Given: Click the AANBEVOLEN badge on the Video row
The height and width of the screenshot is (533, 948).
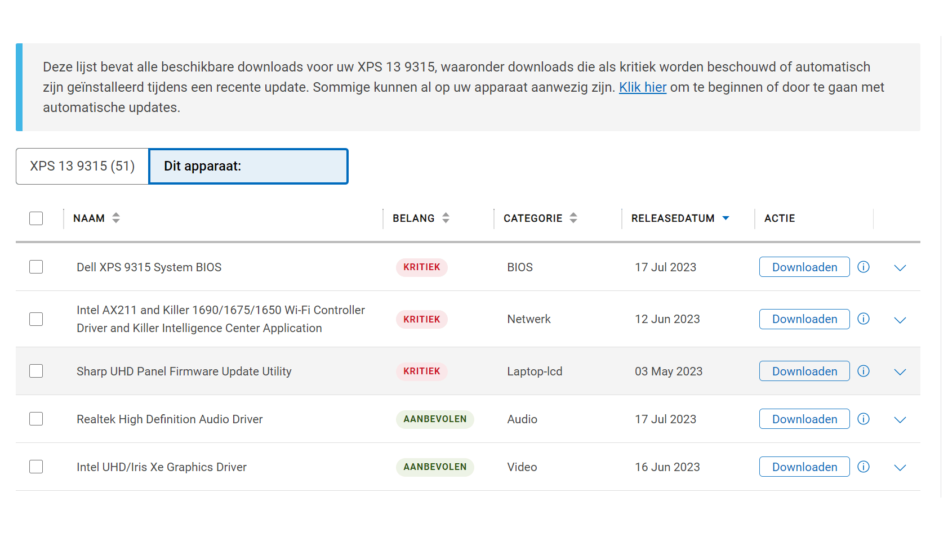Looking at the screenshot, I should (x=435, y=467).
